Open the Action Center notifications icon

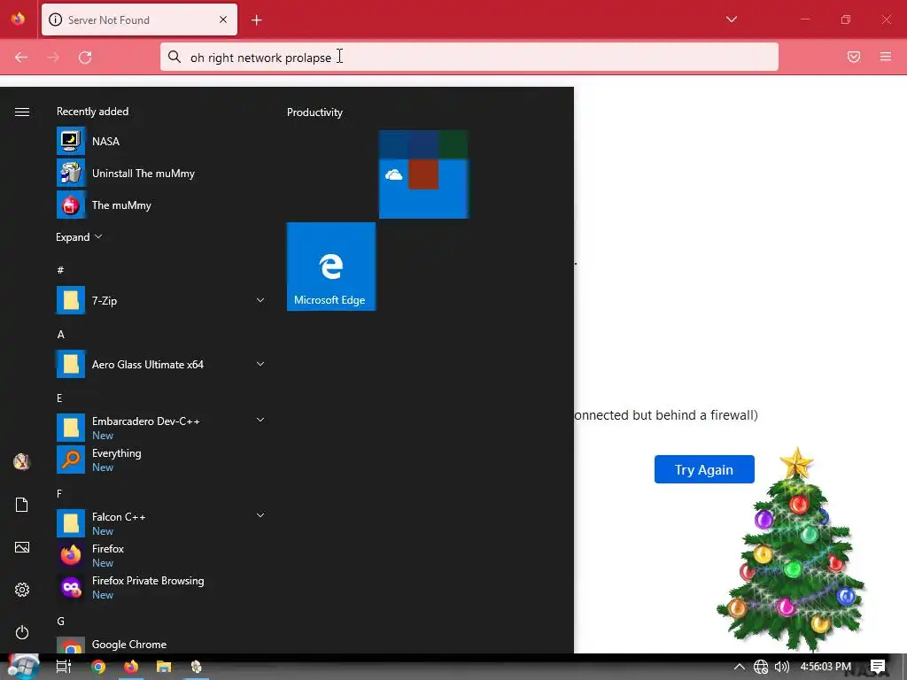pyautogui.click(x=878, y=667)
